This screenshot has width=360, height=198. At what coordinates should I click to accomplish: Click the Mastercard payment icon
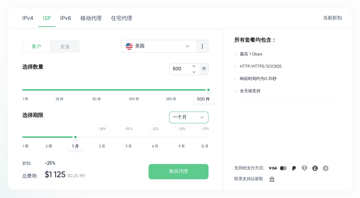pyautogui.click(x=283, y=168)
